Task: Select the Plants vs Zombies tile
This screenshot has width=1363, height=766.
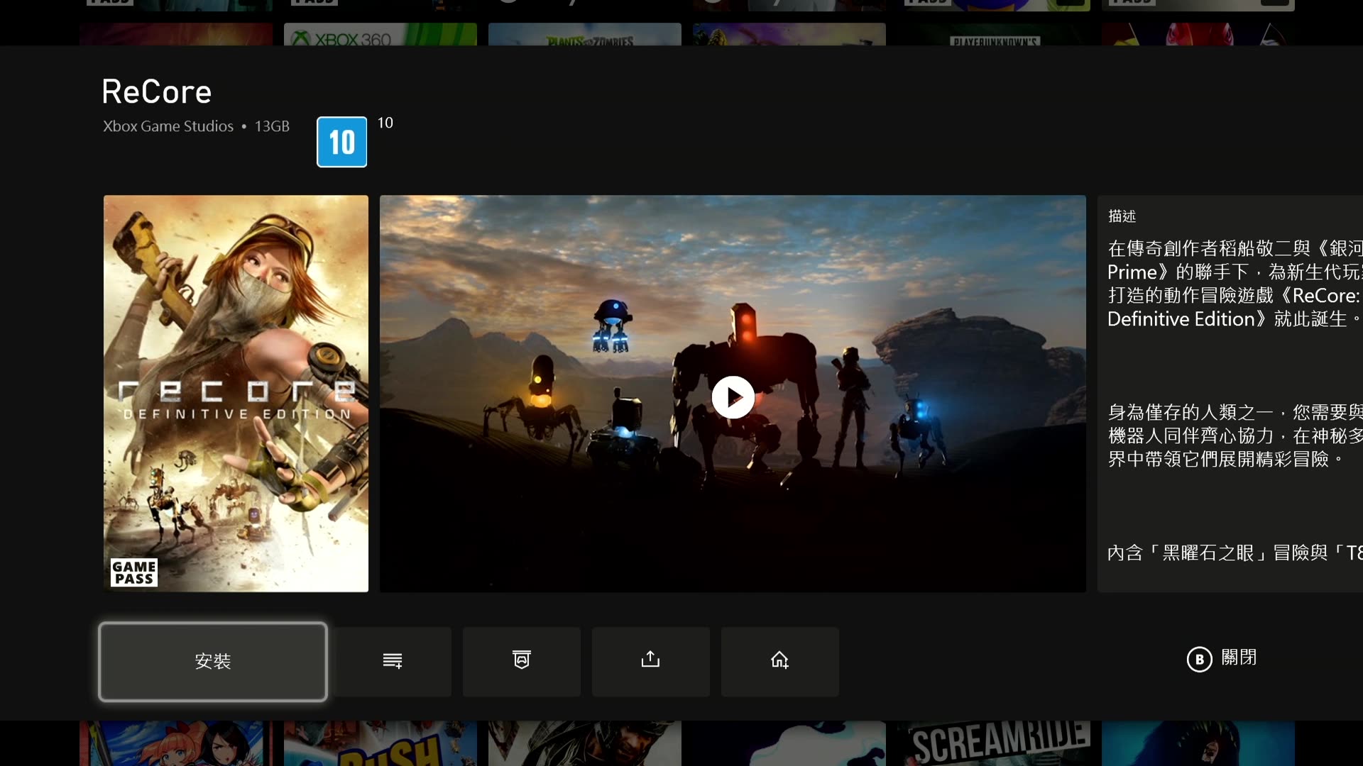Action: 584,35
